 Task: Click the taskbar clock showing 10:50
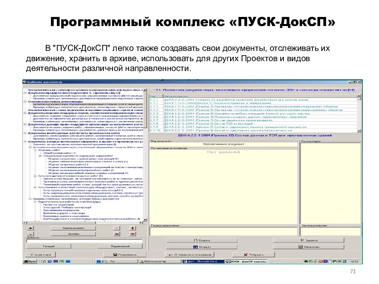tap(354, 261)
